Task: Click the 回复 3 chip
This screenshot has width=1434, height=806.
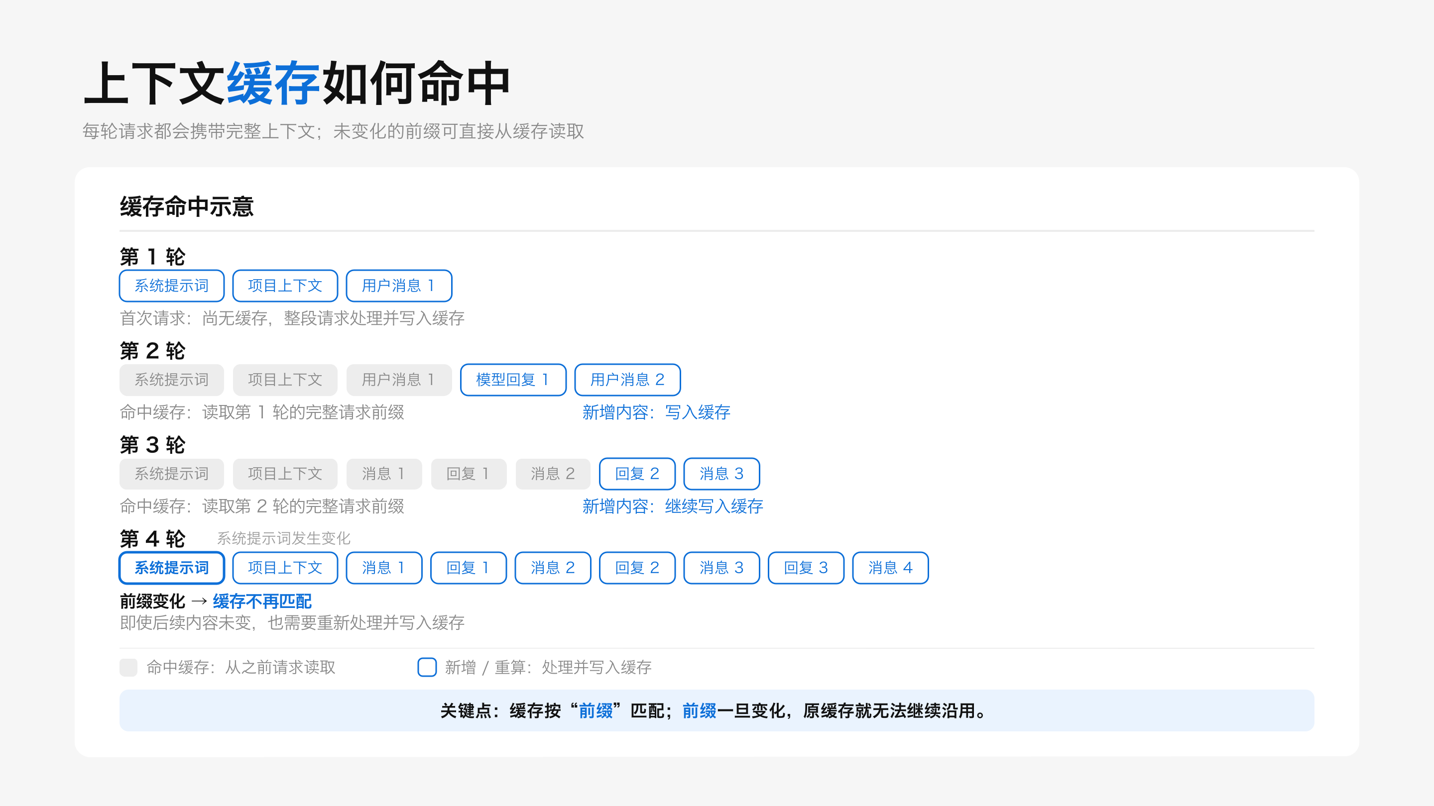Action: (806, 568)
